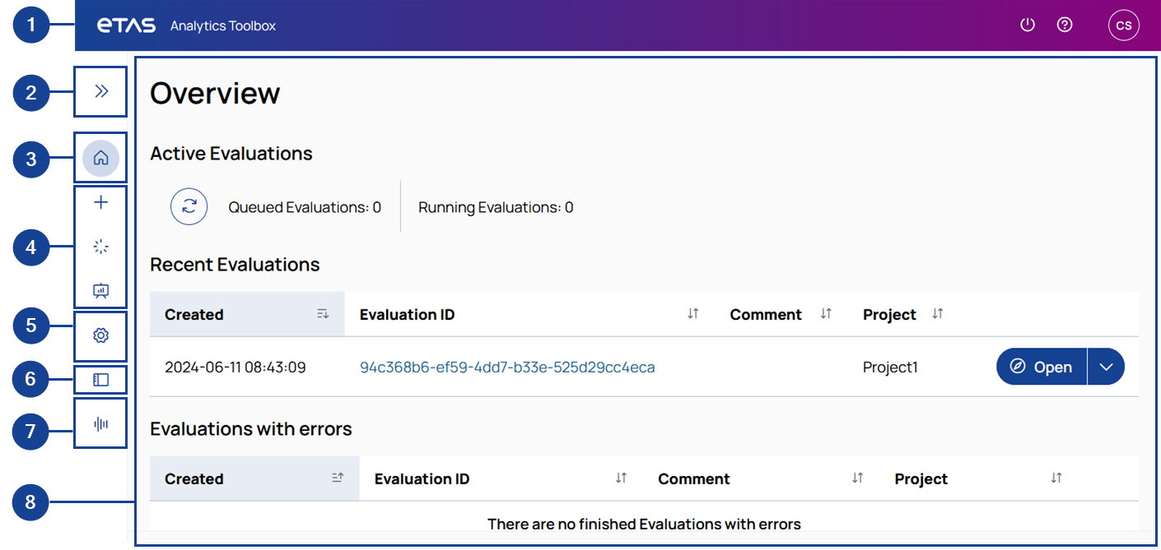Screen dimensions: 1161x550
Task: Open the settings gear in sidebar
Action: [x=100, y=335]
